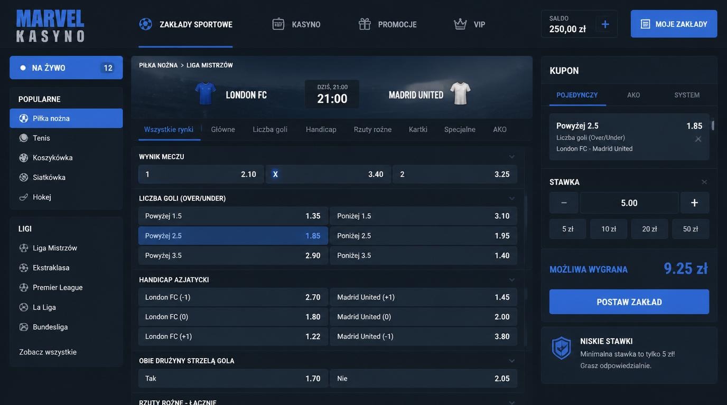Click the La Liga league icon
Screen dimensions: 727x405
tap(23, 307)
